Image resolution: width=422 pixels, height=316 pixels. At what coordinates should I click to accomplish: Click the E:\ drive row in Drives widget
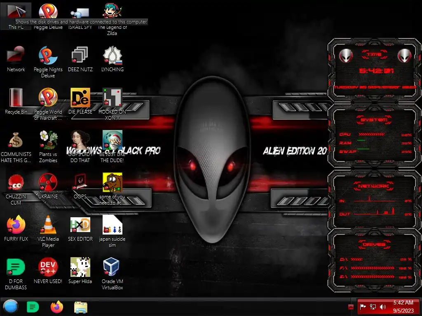click(x=376, y=276)
